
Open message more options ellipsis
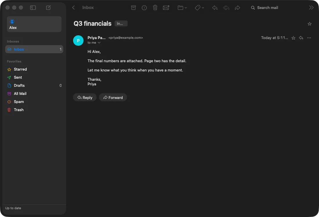[309, 38]
